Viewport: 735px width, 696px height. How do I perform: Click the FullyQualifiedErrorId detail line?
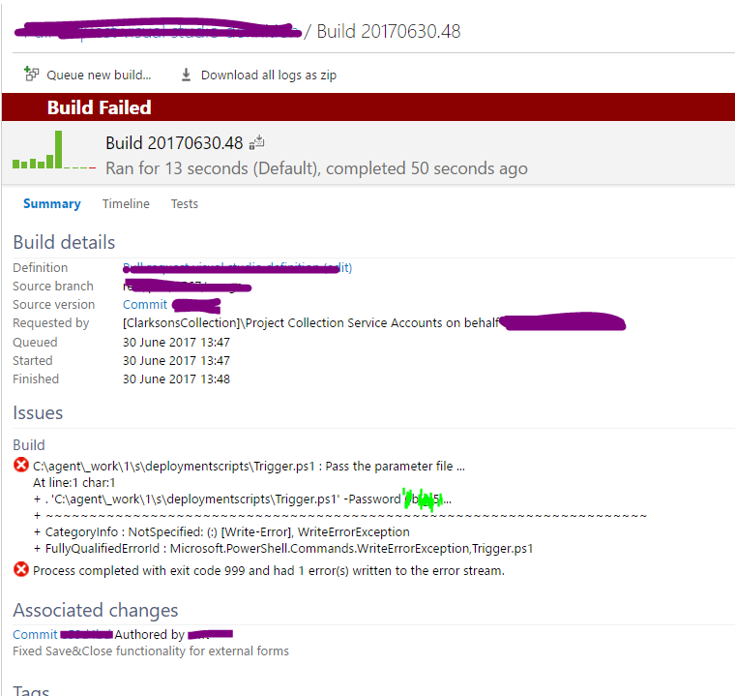click(x=283, y=549)
